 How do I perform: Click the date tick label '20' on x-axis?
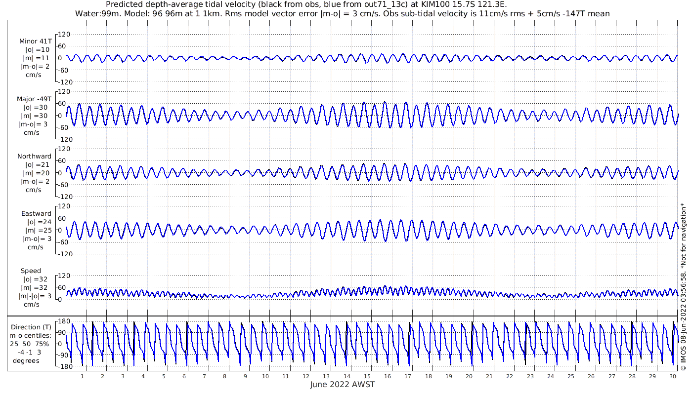tap(469, 376)
